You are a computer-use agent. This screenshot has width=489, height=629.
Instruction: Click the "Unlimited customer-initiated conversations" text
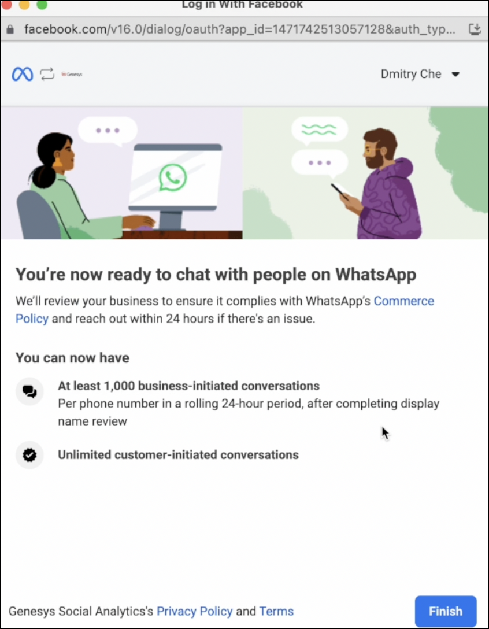pos(178,455)
